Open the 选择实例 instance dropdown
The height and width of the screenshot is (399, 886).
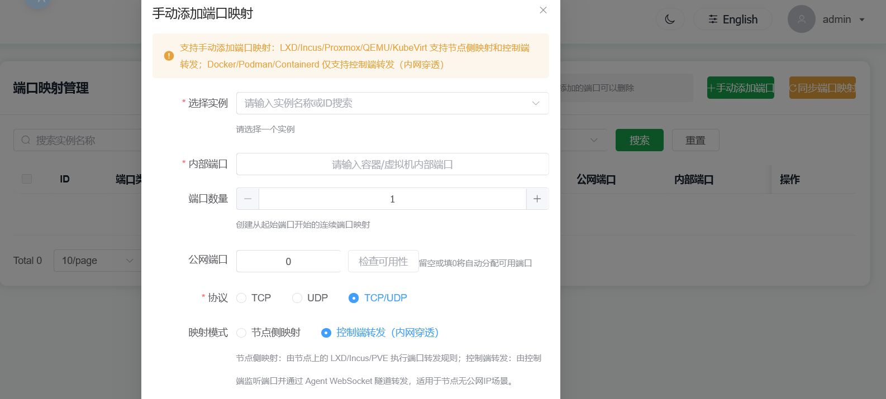click(x=393, y=103)
